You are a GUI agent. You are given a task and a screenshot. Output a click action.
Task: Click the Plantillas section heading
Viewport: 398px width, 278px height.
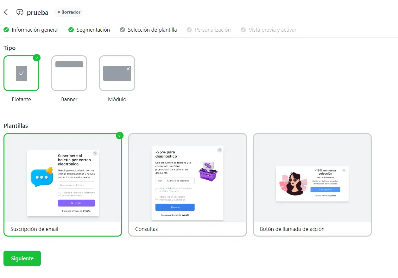click(x=16, y=126)
